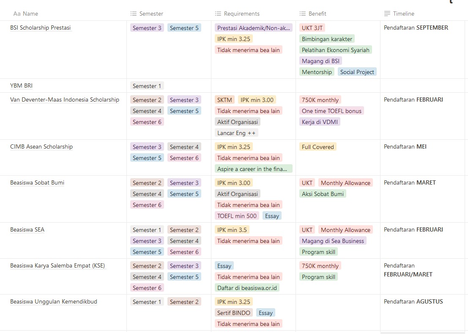Open the Beasiswa Sobat Bumi page
468x334 pixels.
[x=37, y=182]
